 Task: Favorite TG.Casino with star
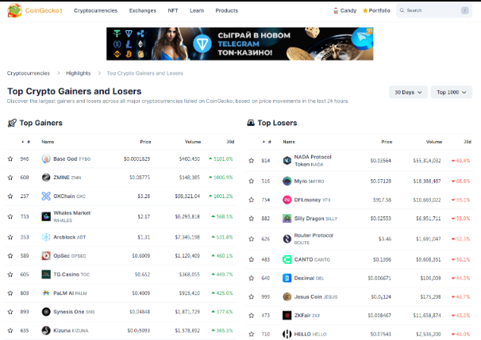tap(10, 274)
